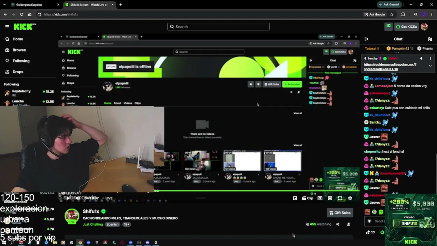Toggle fullscreen on the video player
437x246 pixels.
pos(340,198)
